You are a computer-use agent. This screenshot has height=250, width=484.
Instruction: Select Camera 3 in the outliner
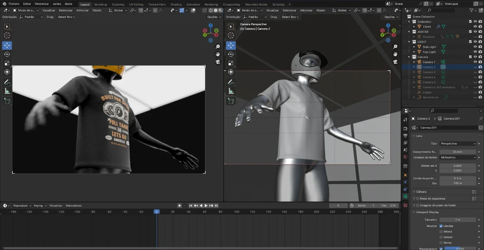[x=429, y=72]
